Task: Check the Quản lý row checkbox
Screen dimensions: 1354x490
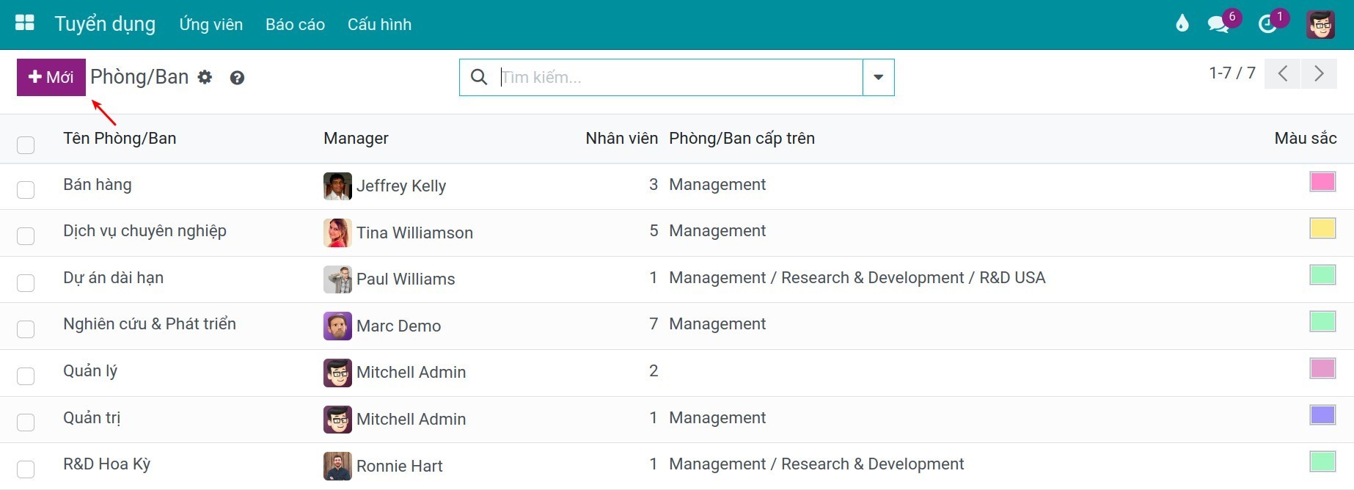Action: pyautogui.click(x=26, y=376)
